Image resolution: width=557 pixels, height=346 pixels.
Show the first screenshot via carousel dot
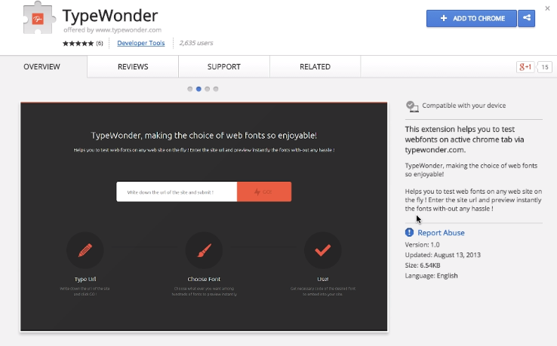pyautogui.click(x=190, y=89)
